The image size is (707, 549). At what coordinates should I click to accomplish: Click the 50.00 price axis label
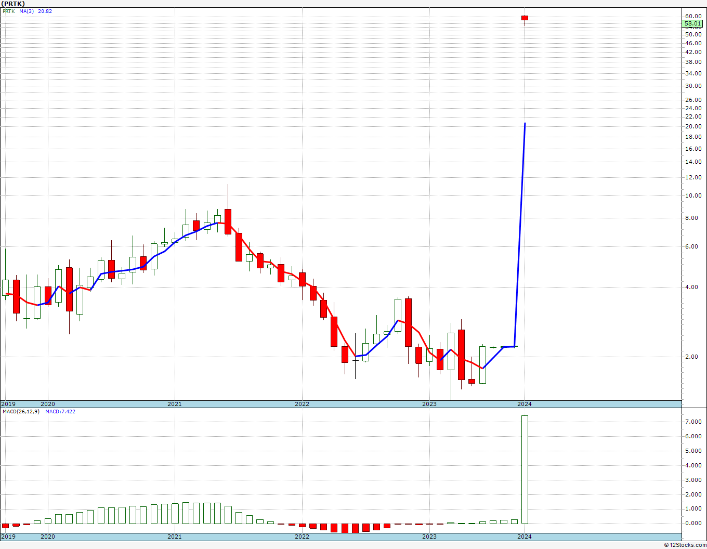pos(693,34)
